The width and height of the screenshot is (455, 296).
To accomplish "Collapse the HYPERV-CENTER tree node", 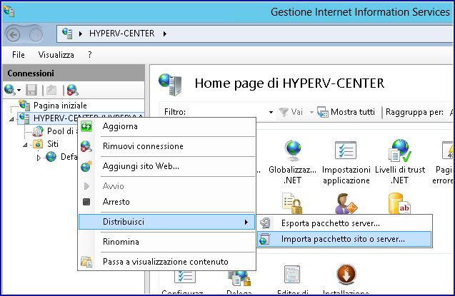I will click(11, 119).
